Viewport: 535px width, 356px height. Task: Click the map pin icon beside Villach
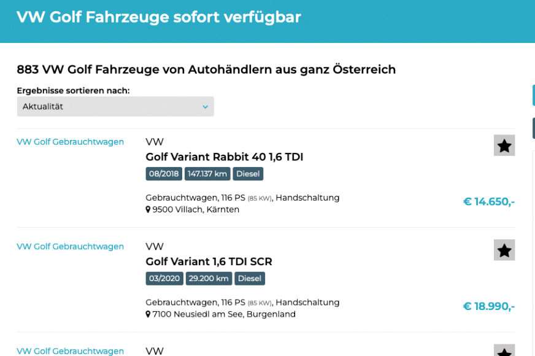[148, 209]
